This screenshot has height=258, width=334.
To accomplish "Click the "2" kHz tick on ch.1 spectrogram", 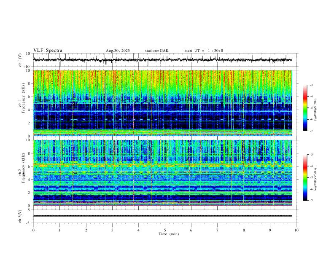I will pyautogui.click(x=30, y=123).
